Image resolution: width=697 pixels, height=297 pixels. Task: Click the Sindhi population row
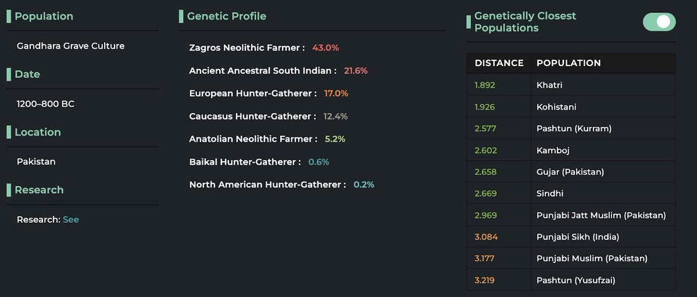click(x=571, y=193)
